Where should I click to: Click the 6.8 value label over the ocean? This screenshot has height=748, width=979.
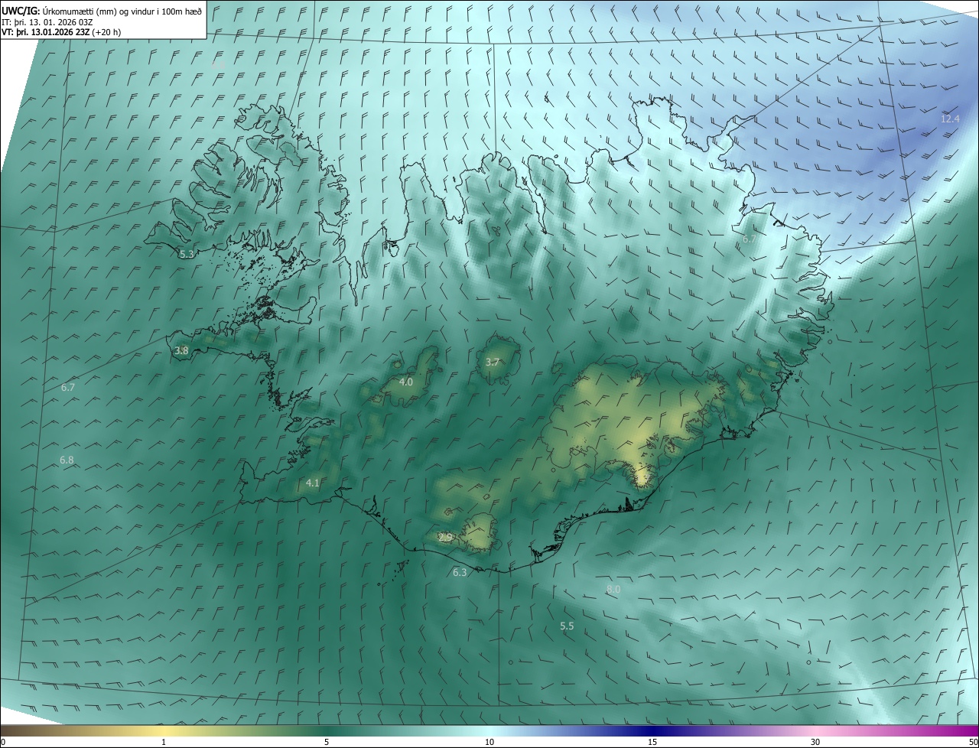tap(67, 460)
